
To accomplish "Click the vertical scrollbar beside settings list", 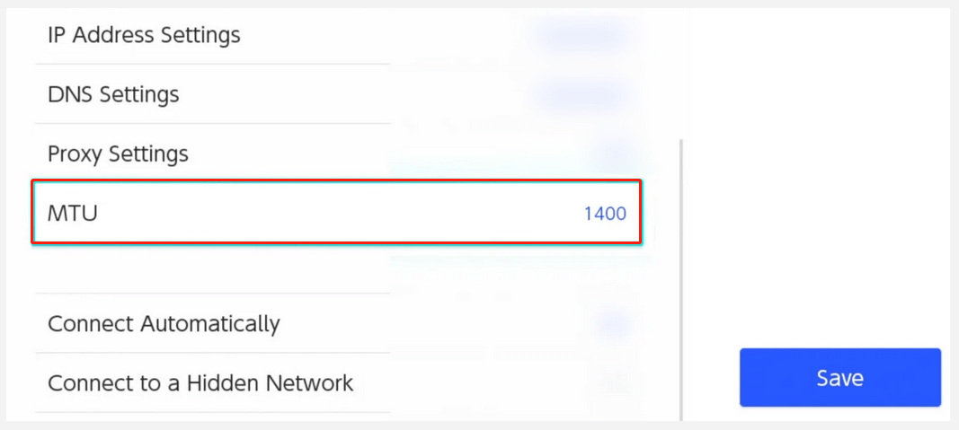I will point(680,280).
